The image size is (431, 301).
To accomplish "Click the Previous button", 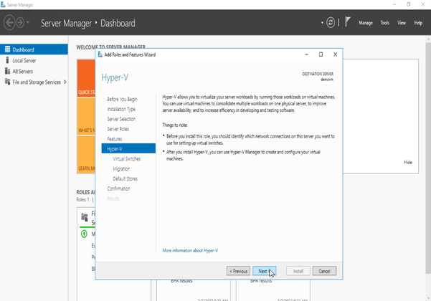I will pyautogui.click(x=238, y=271).
